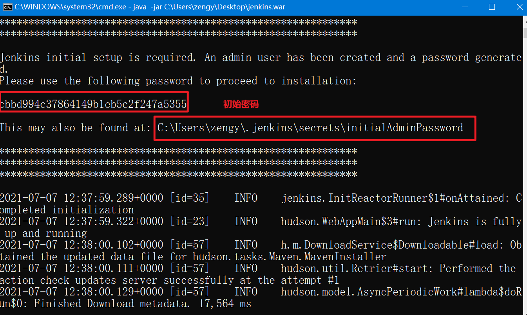Click the timestamp 2021-07-07 12:37:59.289+0000
This screenshot has width=527, height=315.
81,198
